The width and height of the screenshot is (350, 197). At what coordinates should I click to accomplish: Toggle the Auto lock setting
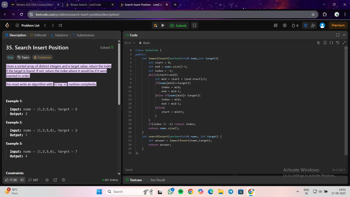tap(145, 43)
